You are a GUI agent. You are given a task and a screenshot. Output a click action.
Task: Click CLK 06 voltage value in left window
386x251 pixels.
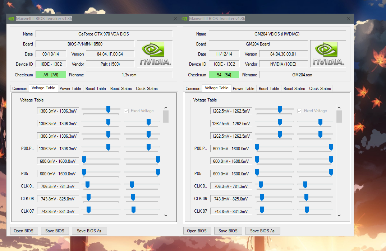point(58,199)
